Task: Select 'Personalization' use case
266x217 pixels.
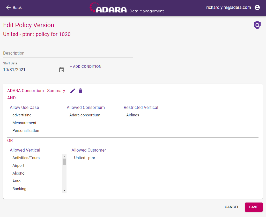Action: click(26, 131)
